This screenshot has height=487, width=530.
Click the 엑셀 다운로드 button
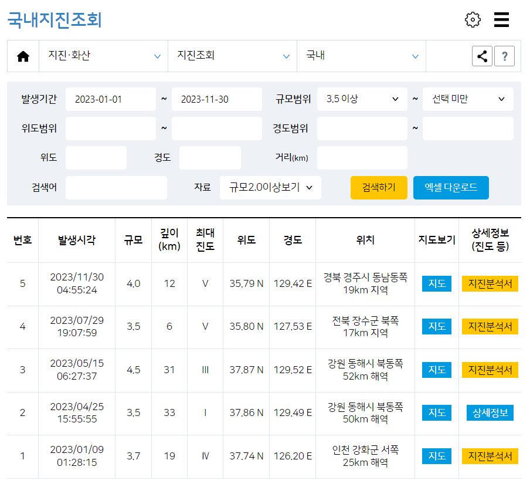coord(451,188)
